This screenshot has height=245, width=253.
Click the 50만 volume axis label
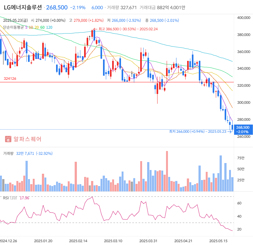(x=241, y=169)
